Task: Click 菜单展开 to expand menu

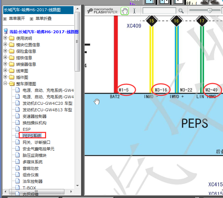Action: tap(17, 18)
